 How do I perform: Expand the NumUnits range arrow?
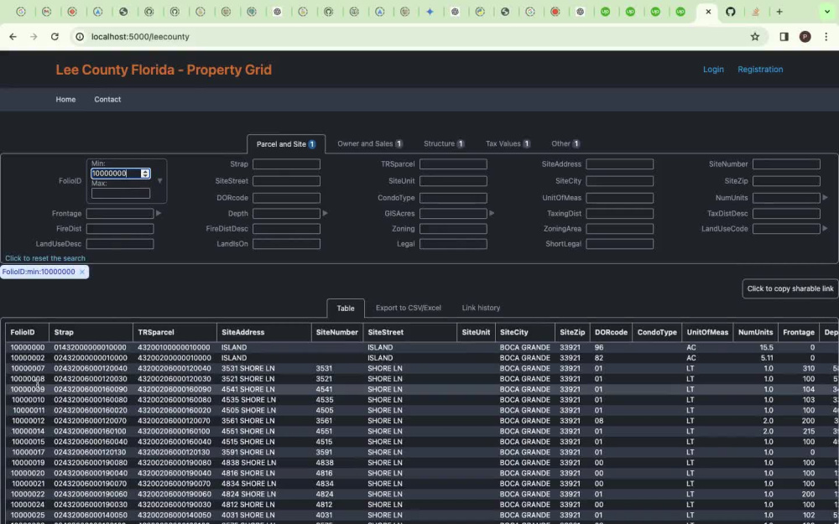pyautogui.click(x=825, y=198)
